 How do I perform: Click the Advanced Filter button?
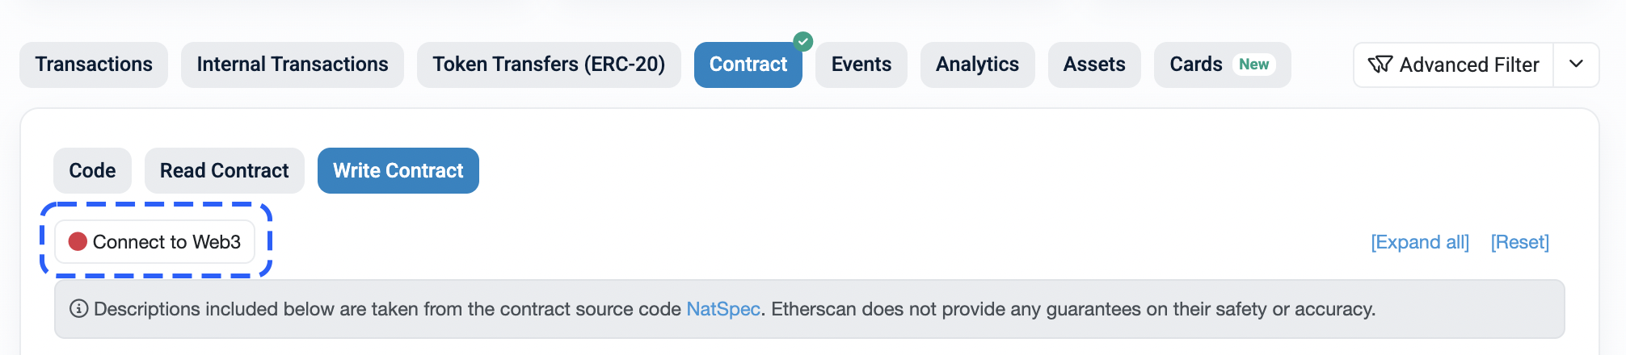pyautogui.click(x=1453, y=65)
